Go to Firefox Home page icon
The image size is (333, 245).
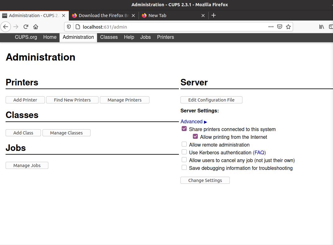pos(36,27)
